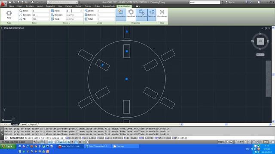Click the New drawing icon in quick access
Image resolution: width=275 pixels, height=154 pixels.
[x=10, y=2]
